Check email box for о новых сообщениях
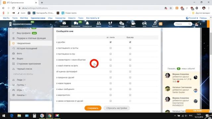This screenshot has width=212, height=119. click(111, 89)
